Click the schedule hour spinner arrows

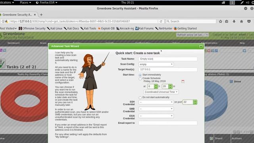click(156, 86)
